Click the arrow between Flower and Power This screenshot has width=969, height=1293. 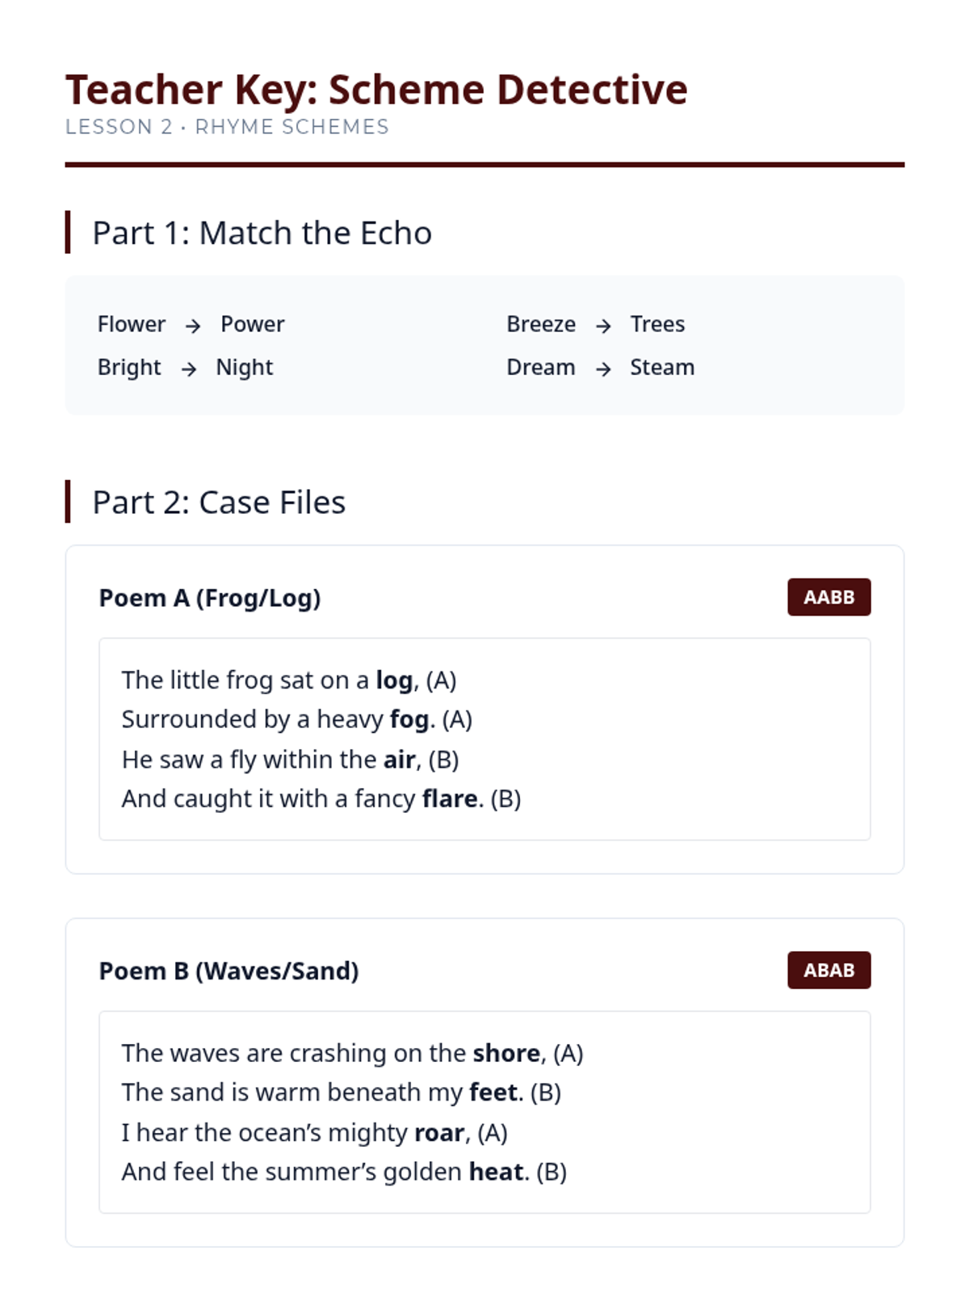pyautogui.click(x=192, y=326)
